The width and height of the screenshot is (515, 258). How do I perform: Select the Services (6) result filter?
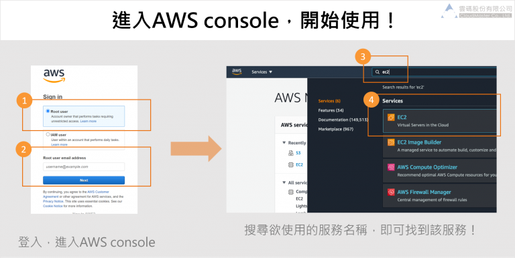(x=329, y=101)
